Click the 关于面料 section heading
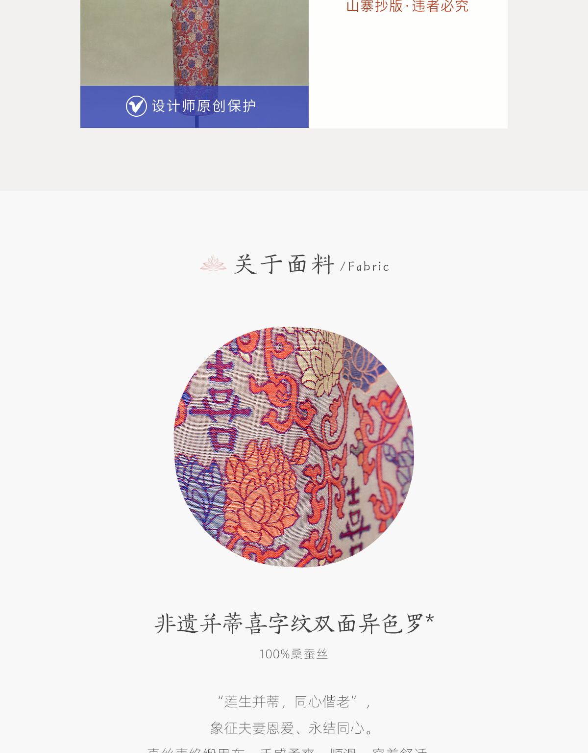The width and height of the screenshot is (588, 753). (284, 264)
